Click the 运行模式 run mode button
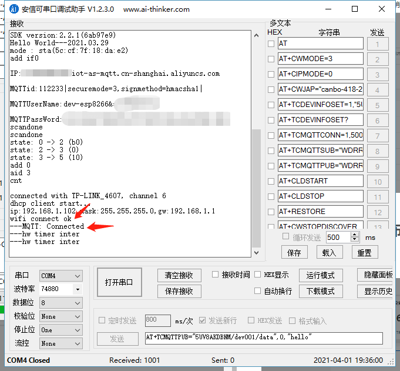Viewport: 400px width, 371px height. tap(321, 275)
